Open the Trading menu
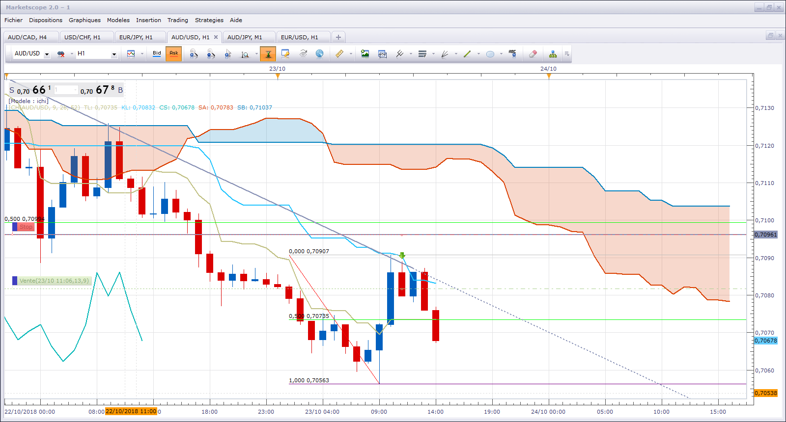This screenshot has height=422, width=786. coord(178,20)
